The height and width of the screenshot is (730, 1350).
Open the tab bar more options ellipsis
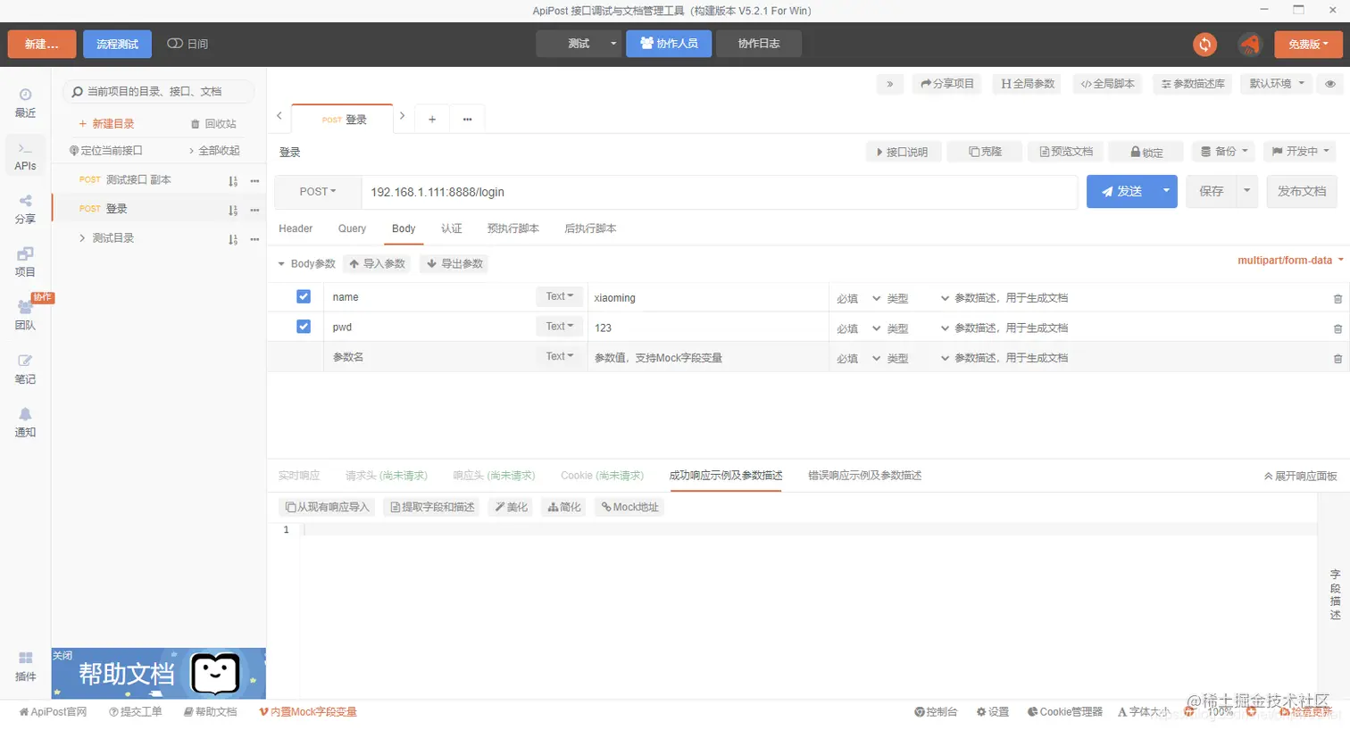coord(467,119)
